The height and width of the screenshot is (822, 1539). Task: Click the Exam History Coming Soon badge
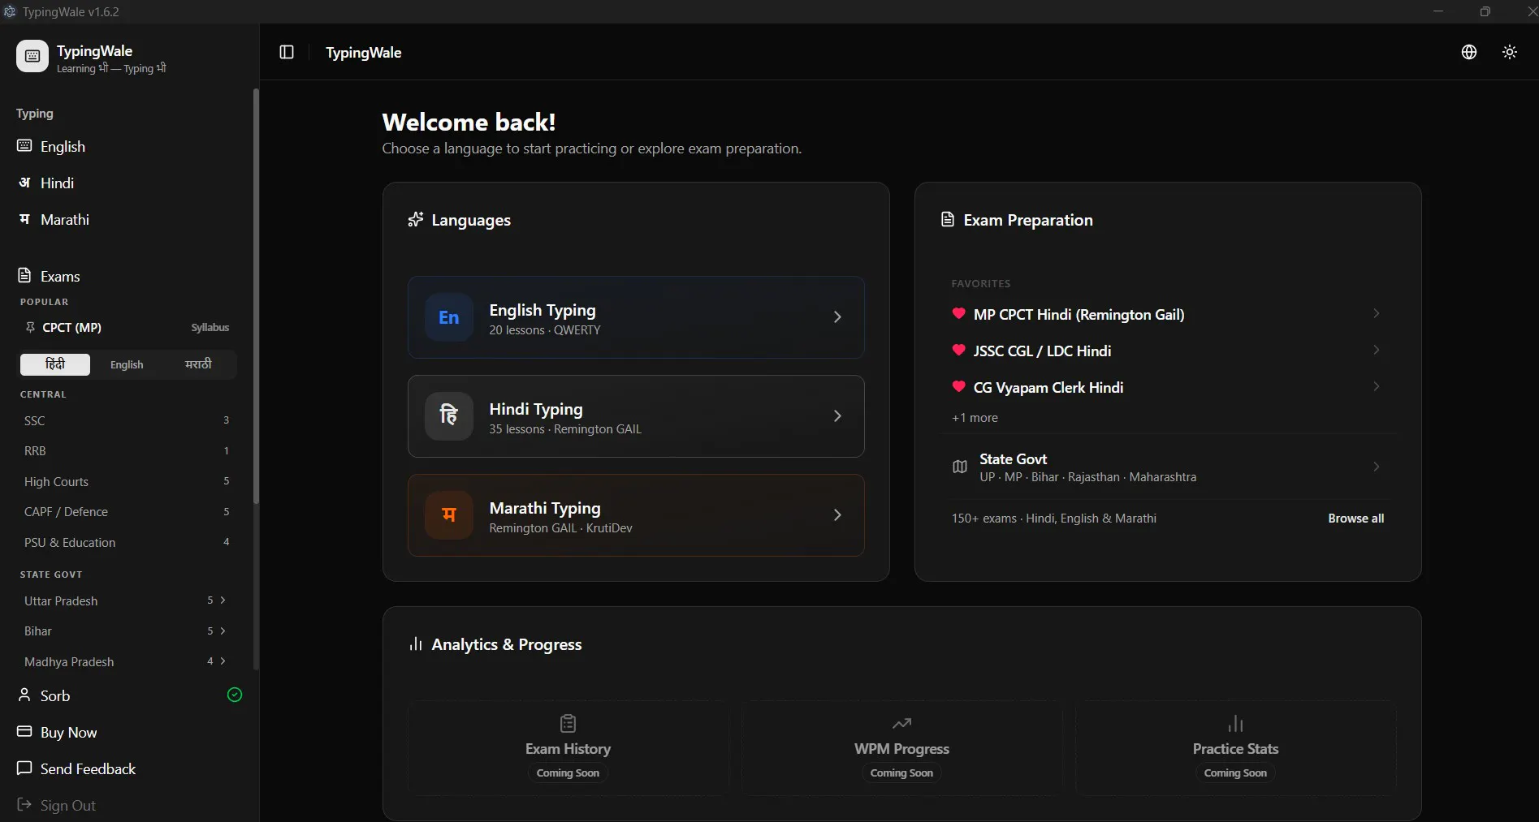[568, 773]
